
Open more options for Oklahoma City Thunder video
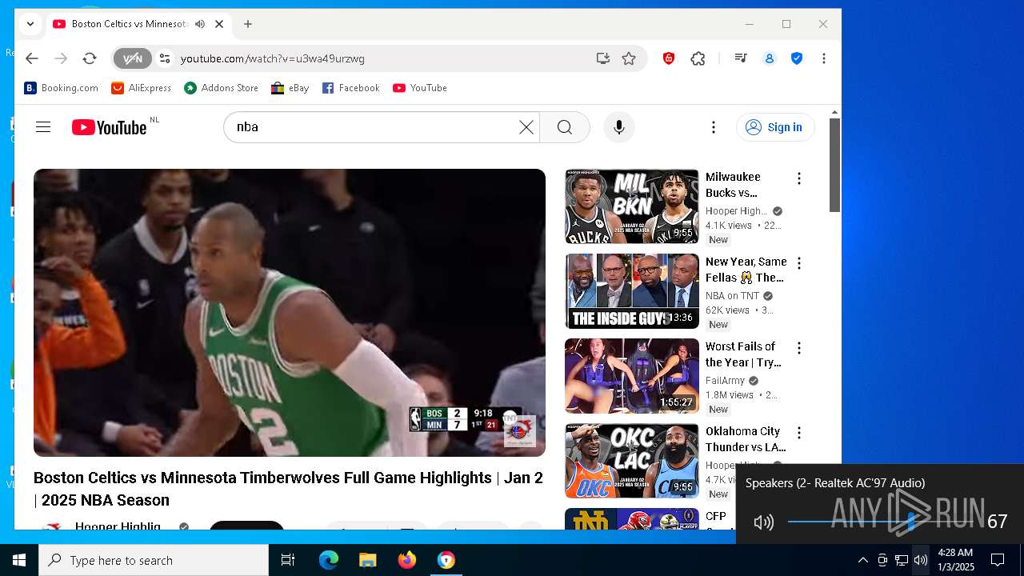pos(798,433)
